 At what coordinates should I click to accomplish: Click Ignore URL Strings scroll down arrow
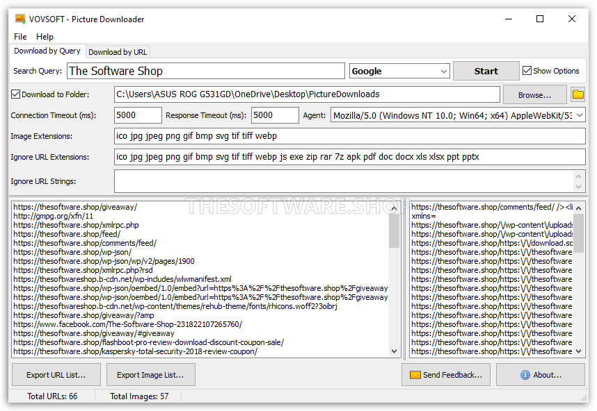(x=579, y=187)
